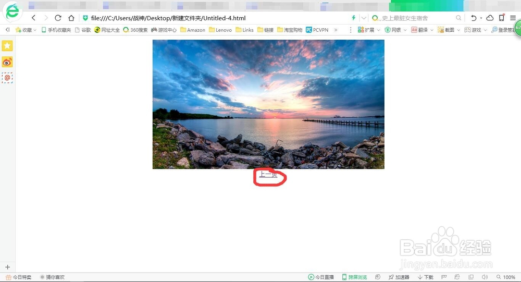Open the Links bookmark folder
This screenshot has width=521, height=282.
(244, 30)
